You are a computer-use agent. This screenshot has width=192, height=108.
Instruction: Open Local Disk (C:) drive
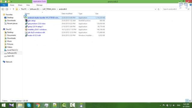[12, 50]
